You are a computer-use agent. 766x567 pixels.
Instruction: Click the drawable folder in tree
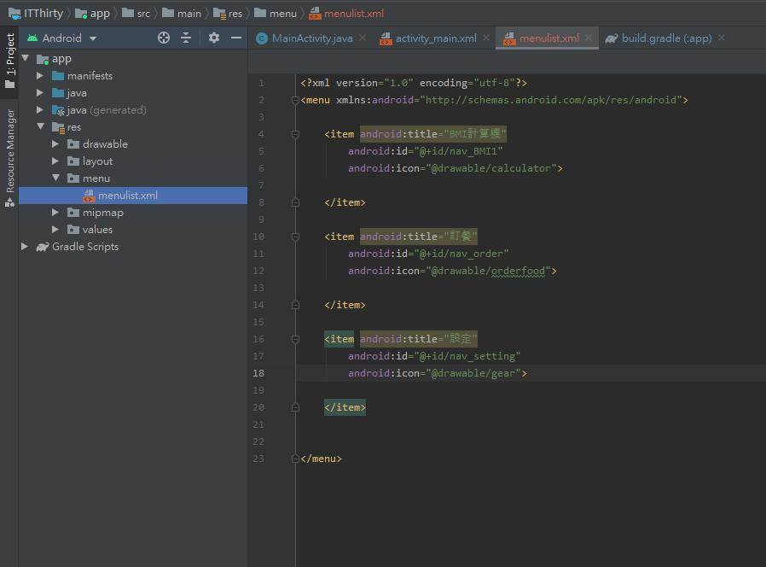(x=105, y=144)
